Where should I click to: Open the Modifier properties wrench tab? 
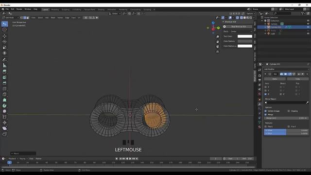pyautogui.click(x=259, y=104)
